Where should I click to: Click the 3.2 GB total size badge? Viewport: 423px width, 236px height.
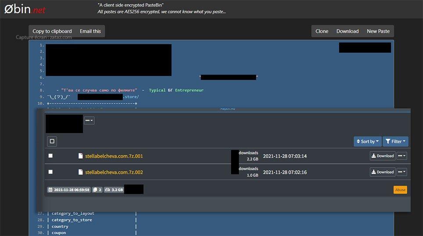(x=114, y=190)
